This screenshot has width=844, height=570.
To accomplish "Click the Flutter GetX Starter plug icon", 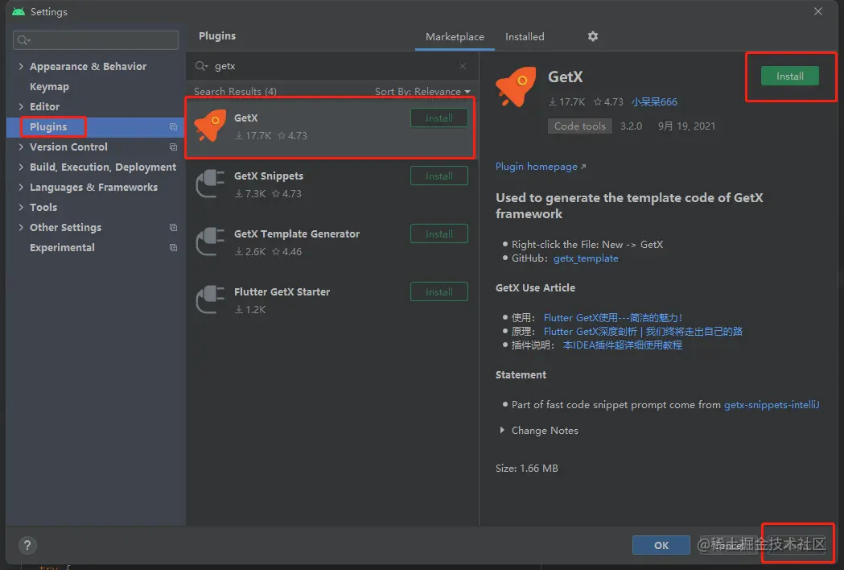I will pos(211,299).
